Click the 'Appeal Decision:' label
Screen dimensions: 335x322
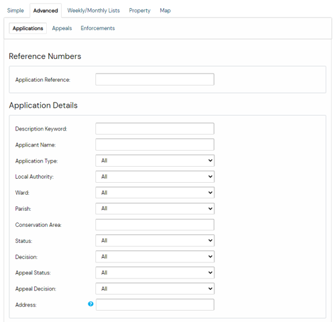[36, 289]
